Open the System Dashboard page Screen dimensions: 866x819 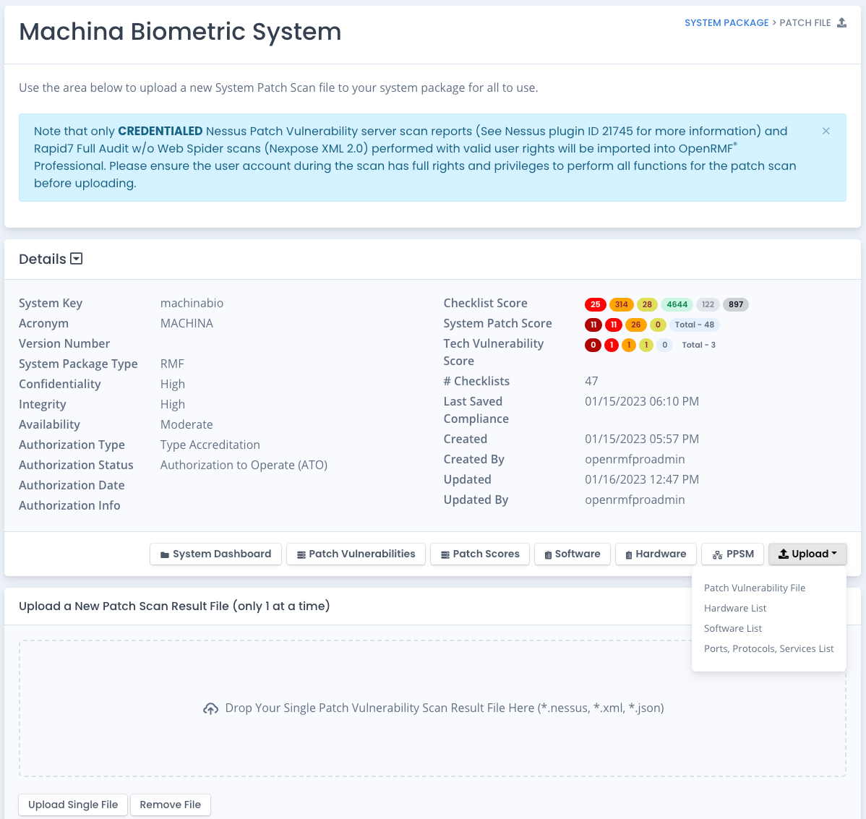click(x=215, y=554)
